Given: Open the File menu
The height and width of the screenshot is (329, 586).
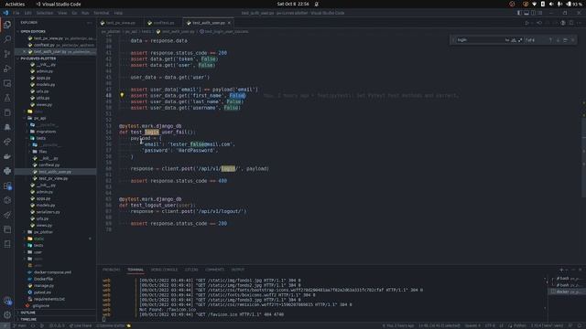Looking at the screenshot, I should [16, 13].
